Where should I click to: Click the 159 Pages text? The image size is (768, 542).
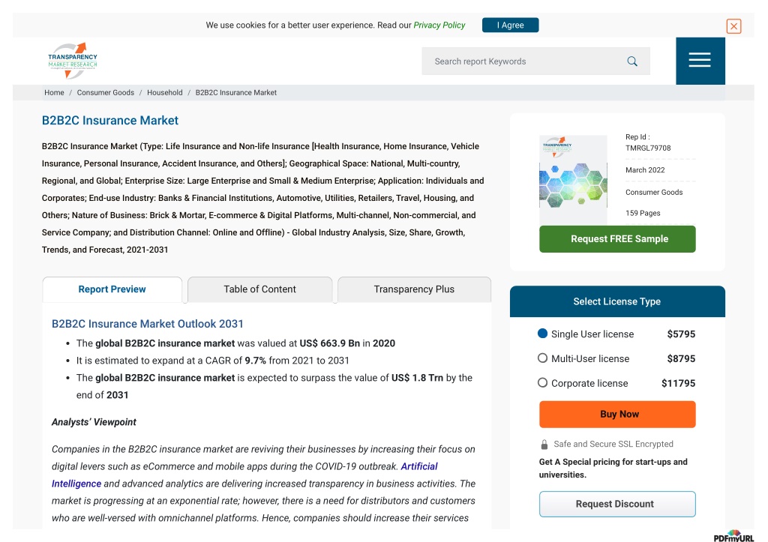tap(643, 213)
